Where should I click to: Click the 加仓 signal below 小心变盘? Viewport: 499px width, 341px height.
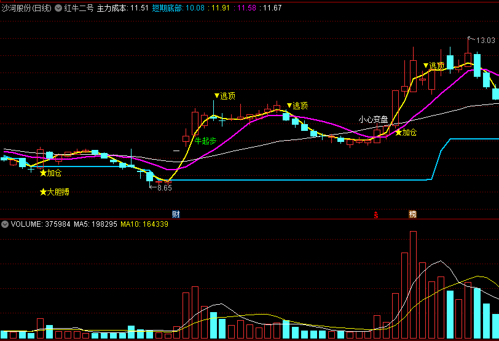[406, 133]
